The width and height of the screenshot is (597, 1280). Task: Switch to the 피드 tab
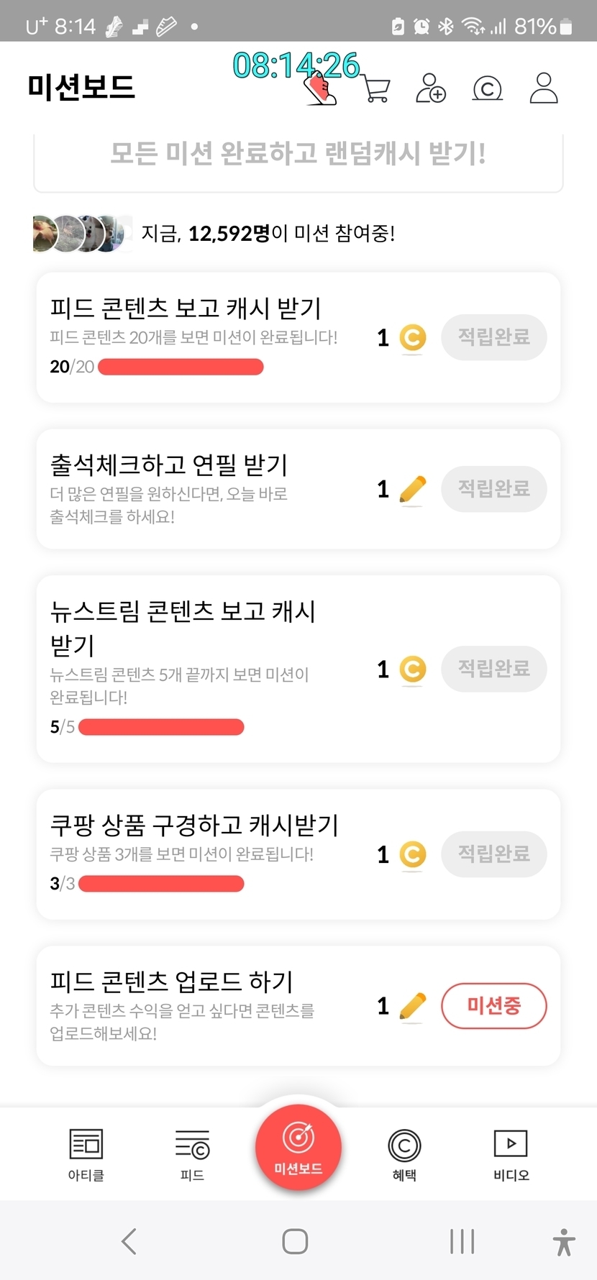click(x=192, y=1154)
